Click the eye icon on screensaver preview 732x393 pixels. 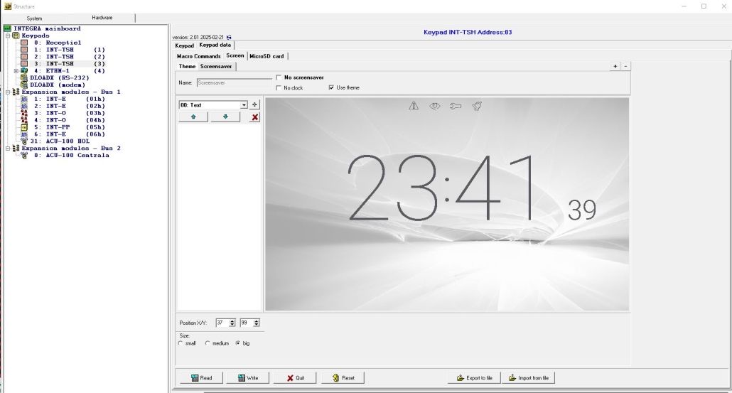(x=435, y=106)
